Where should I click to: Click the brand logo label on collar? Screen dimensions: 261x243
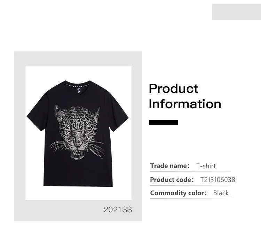click(79, 90)
